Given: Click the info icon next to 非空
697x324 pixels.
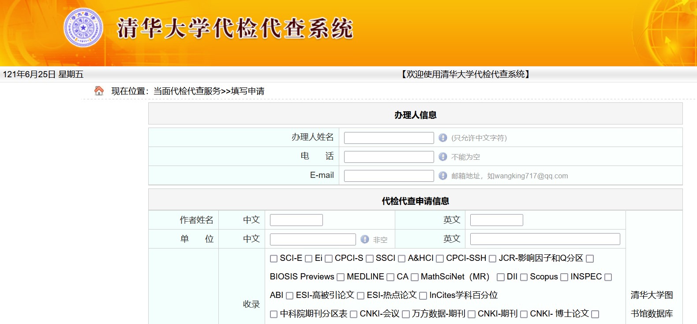Looking at the screenshot, I should (x=364, y=239).
